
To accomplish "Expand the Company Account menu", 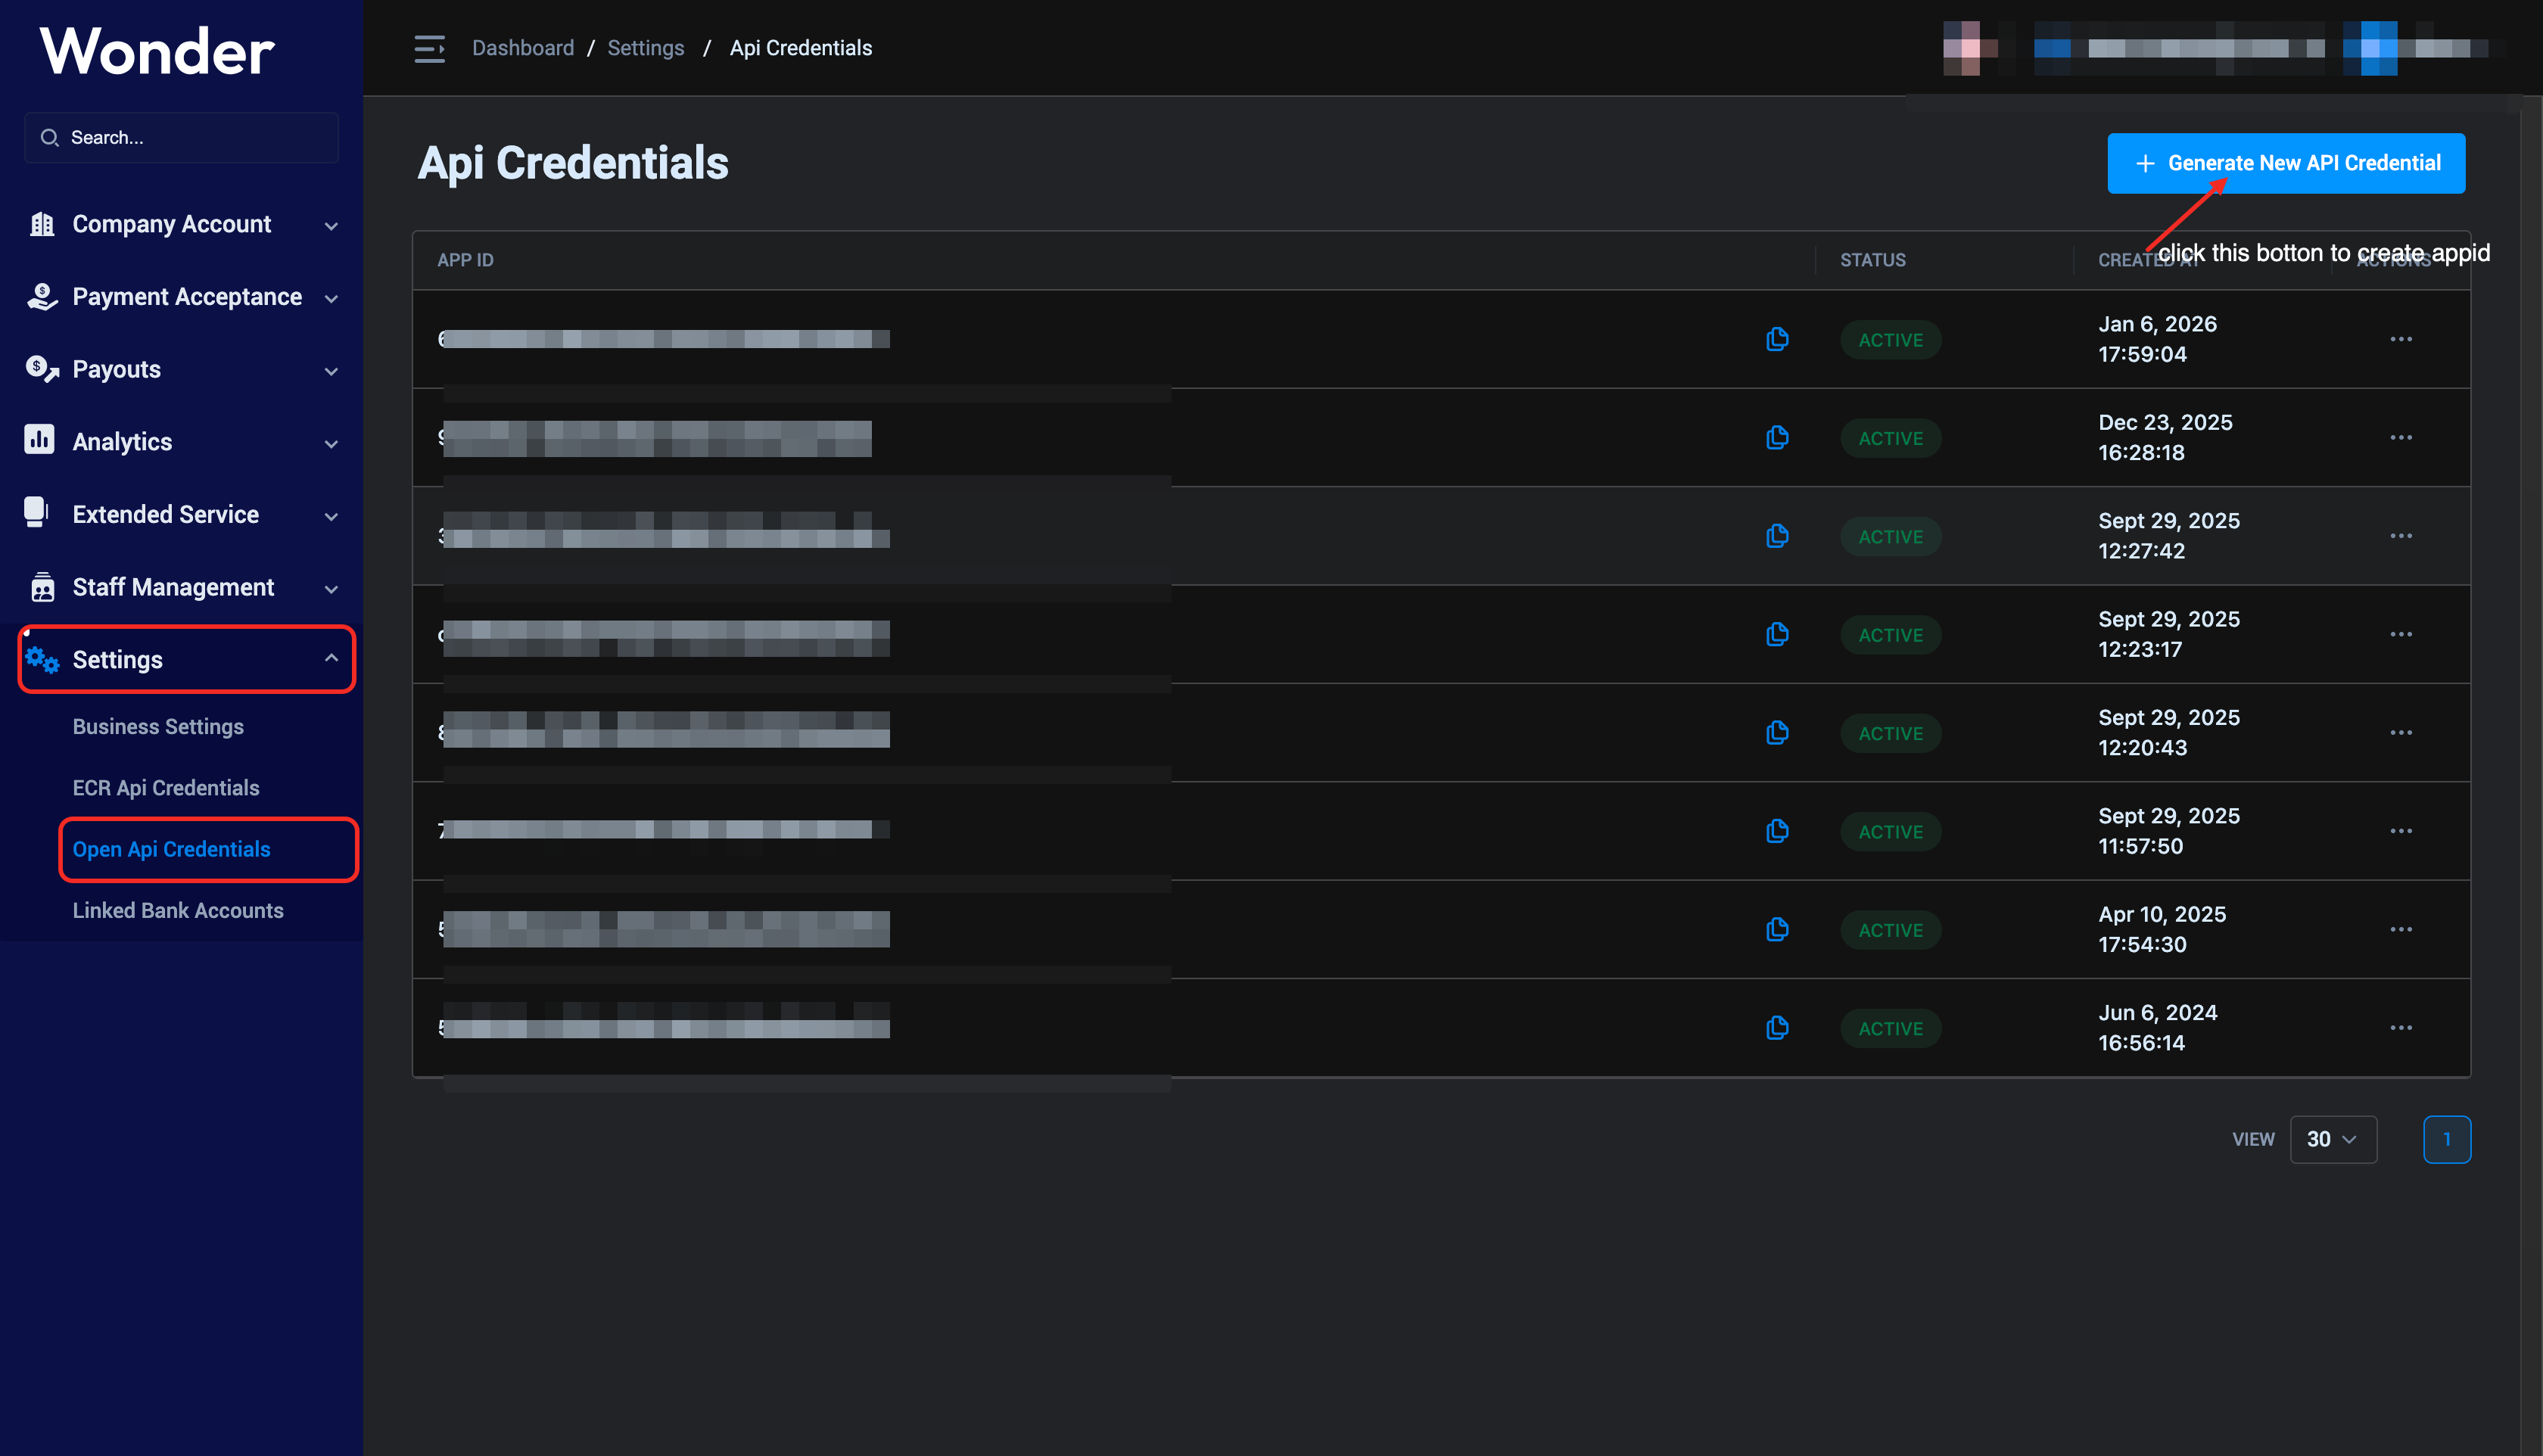I will [x=185, y=225].
